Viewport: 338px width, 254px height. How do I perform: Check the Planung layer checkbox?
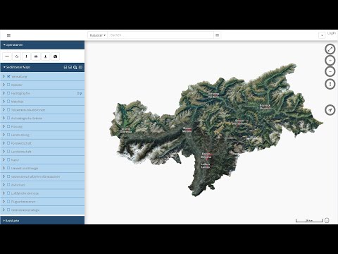8,126
